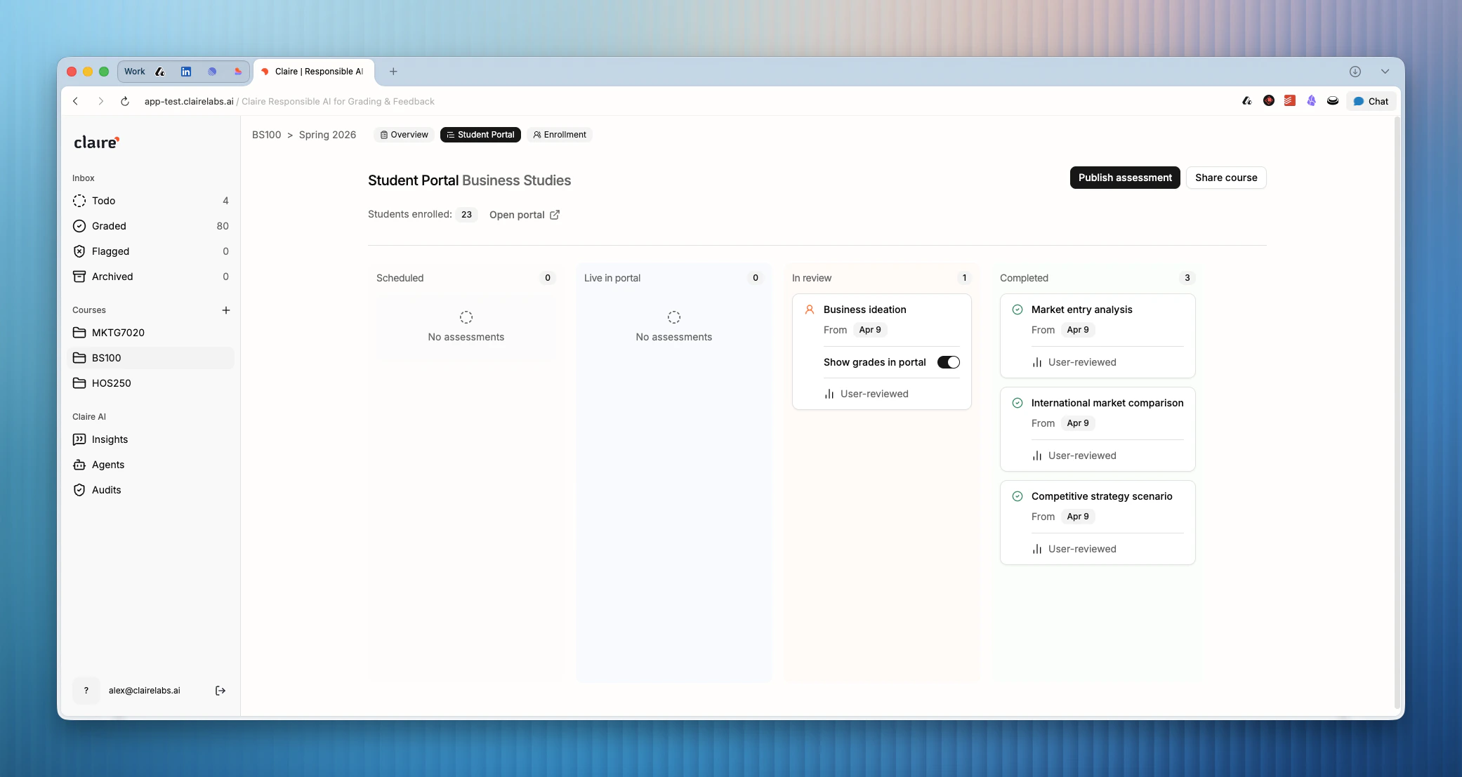Open Audits from the sidebar
Screen dimensions: 1462x777
[x=106, y=490]
